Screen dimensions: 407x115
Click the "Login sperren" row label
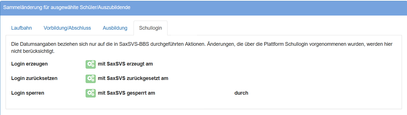(x=28, y=93)
